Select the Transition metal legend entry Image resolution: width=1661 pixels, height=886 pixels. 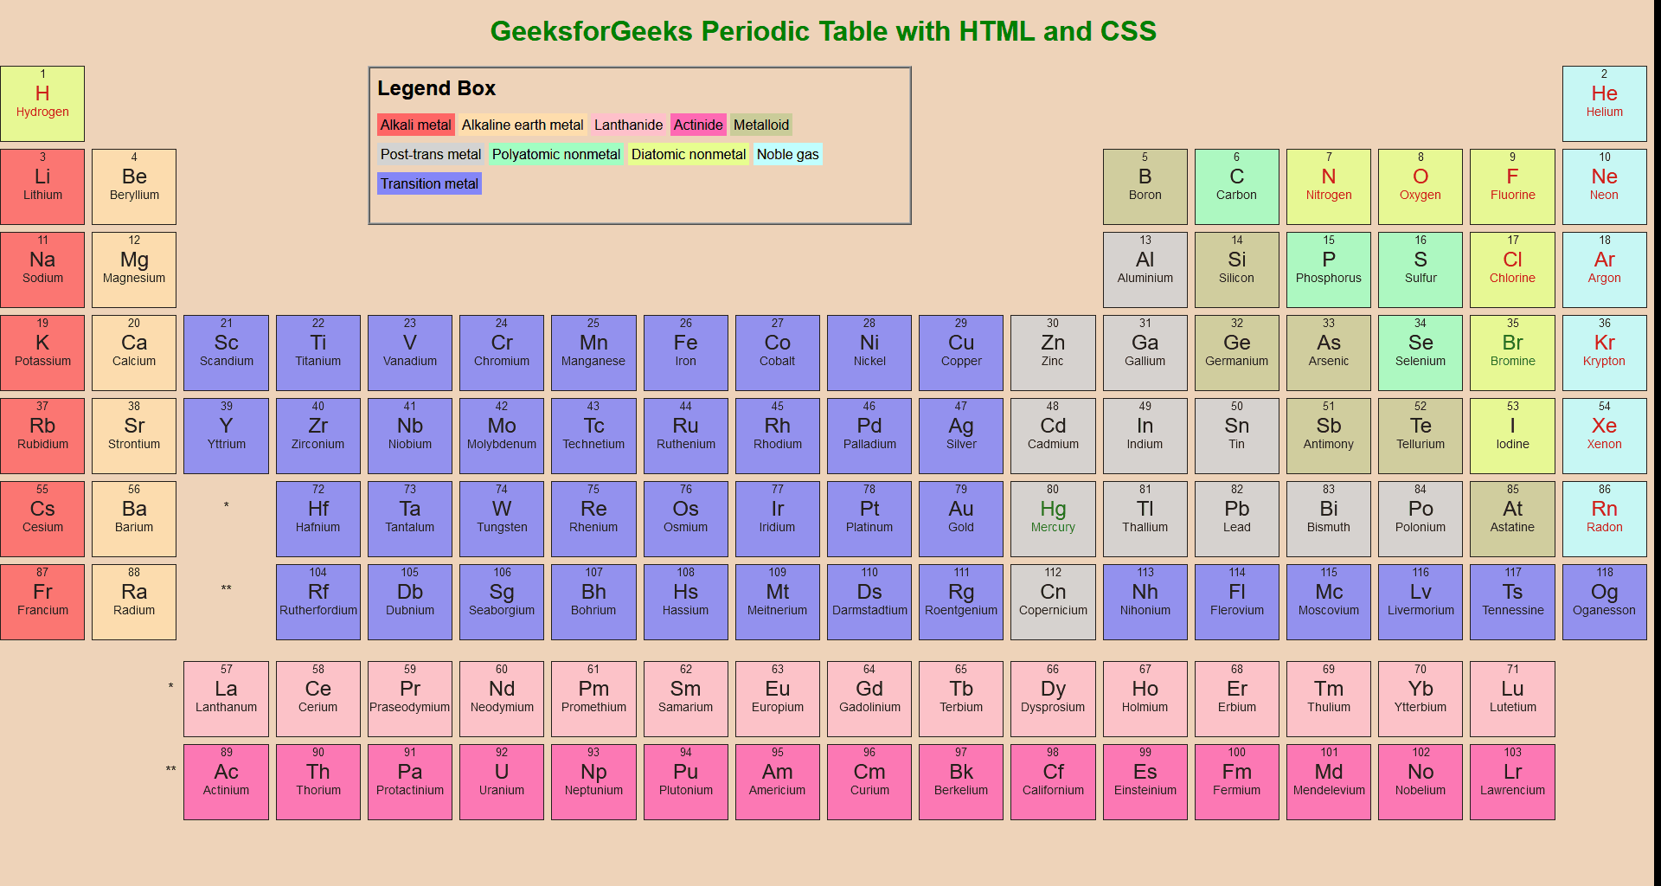coord(428,183)
